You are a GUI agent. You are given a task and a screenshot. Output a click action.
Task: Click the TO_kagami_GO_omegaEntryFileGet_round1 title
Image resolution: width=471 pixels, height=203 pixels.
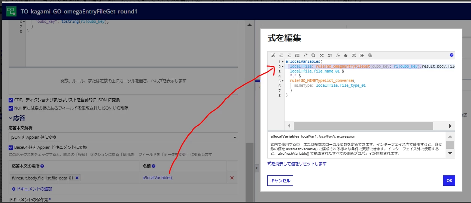[79, 12]
